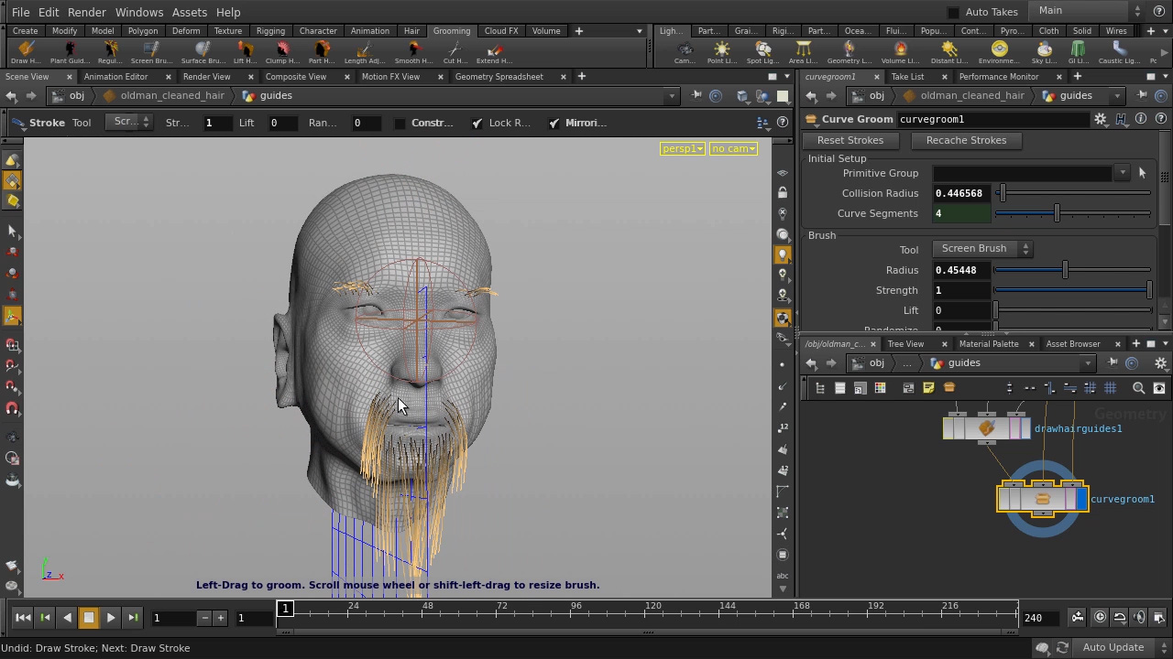Click the play forward button
The height and width of the screenshot is (659, 1173).
click(x=111, y=618)
